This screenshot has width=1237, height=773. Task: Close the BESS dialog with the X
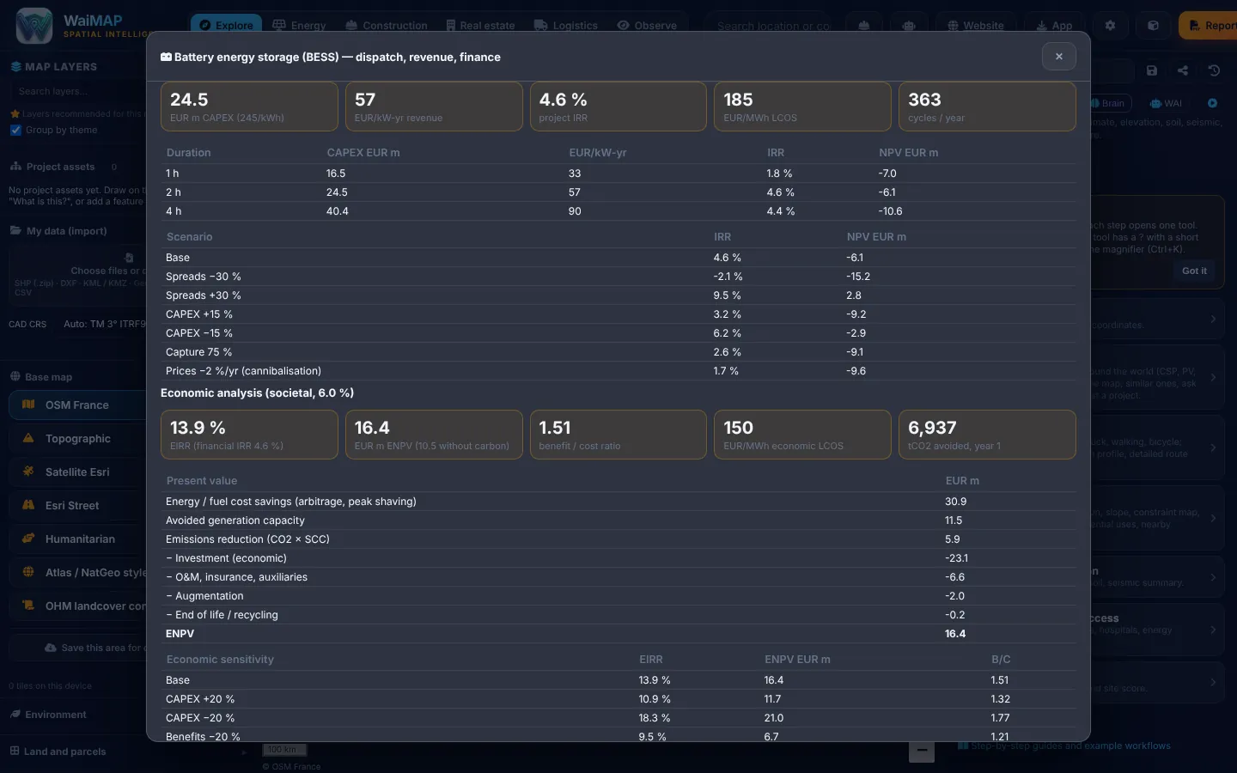(x=1059, y=57)
